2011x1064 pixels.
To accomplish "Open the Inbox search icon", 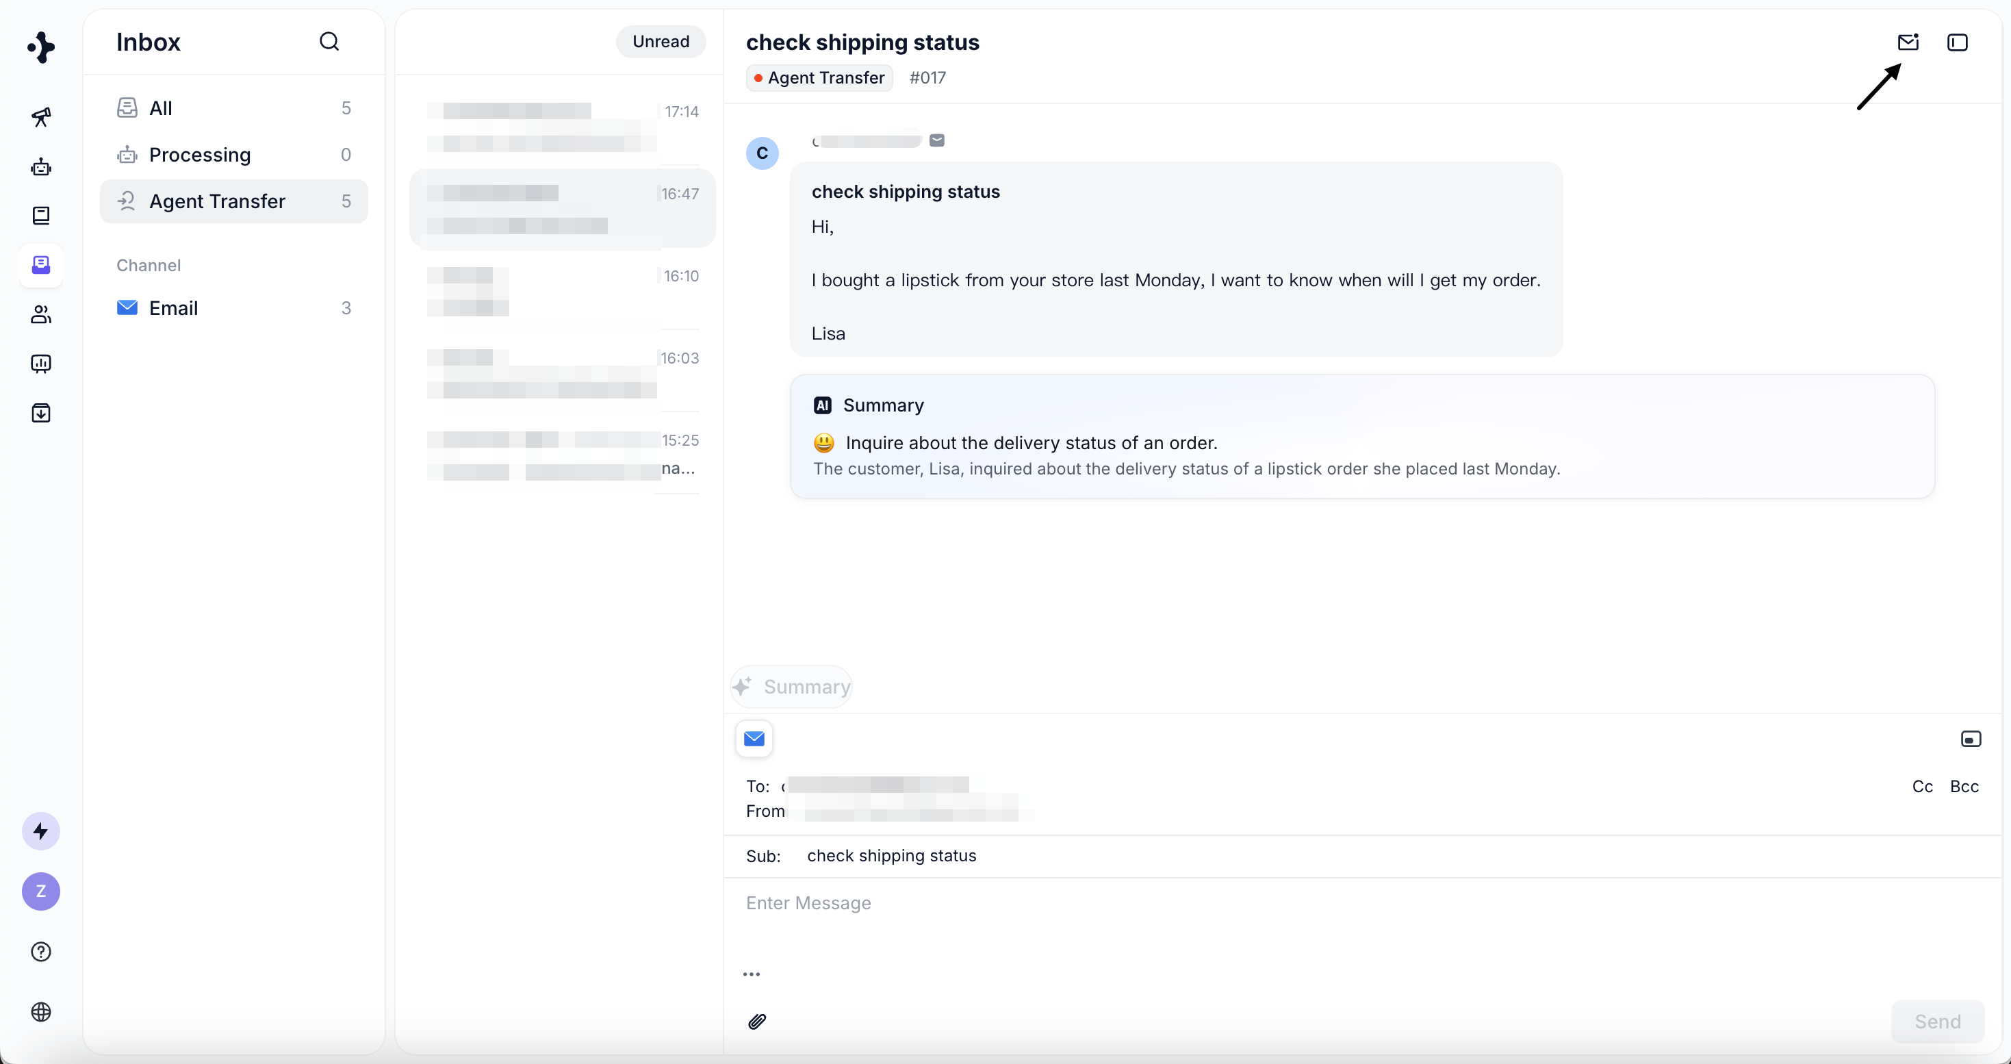I will coord(329,41).
